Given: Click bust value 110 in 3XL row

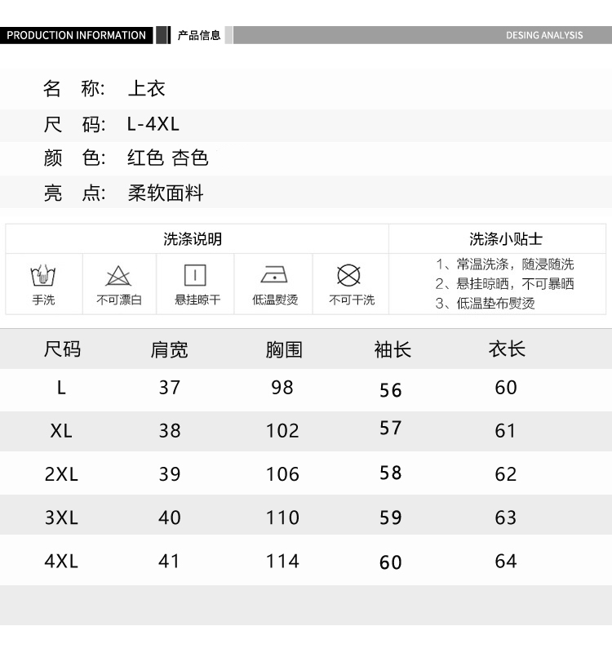Looking at the screenshot, I should [x=282, y=518].
